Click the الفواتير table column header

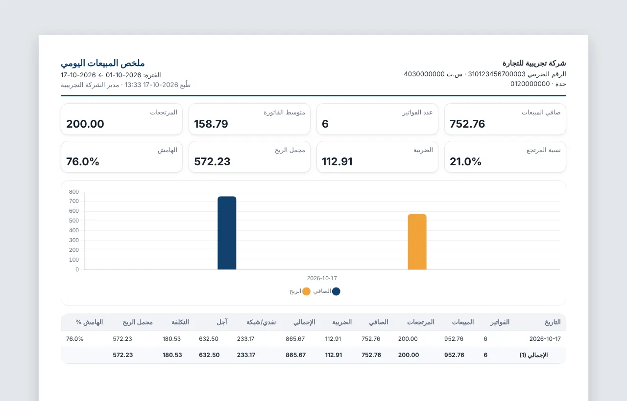[500, 322]
